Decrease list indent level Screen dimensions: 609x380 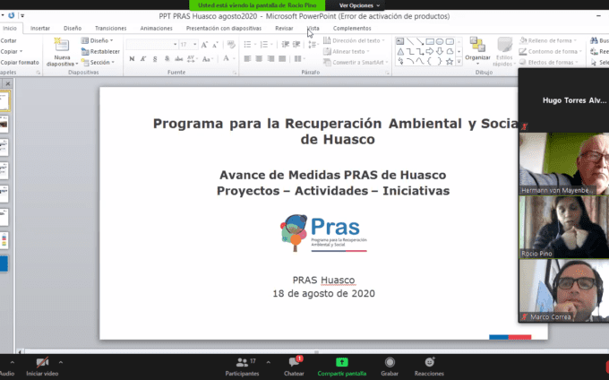pyautogui.click(x=285, y=45)
